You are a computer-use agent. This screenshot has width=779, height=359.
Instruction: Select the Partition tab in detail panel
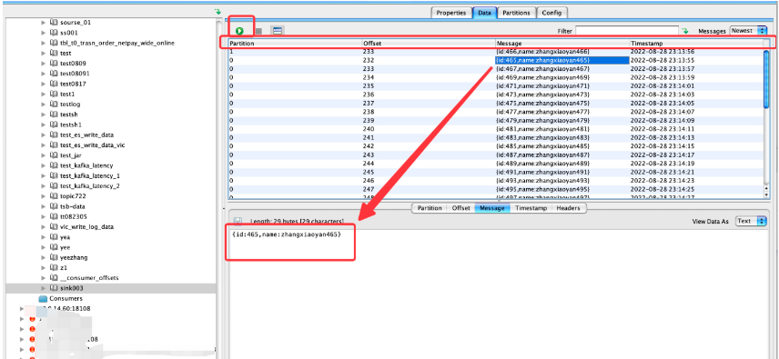point(430,208)
